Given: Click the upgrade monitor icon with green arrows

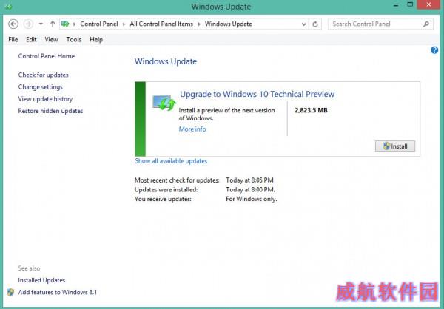Looking at the screenshot, I should pos(164,103).
